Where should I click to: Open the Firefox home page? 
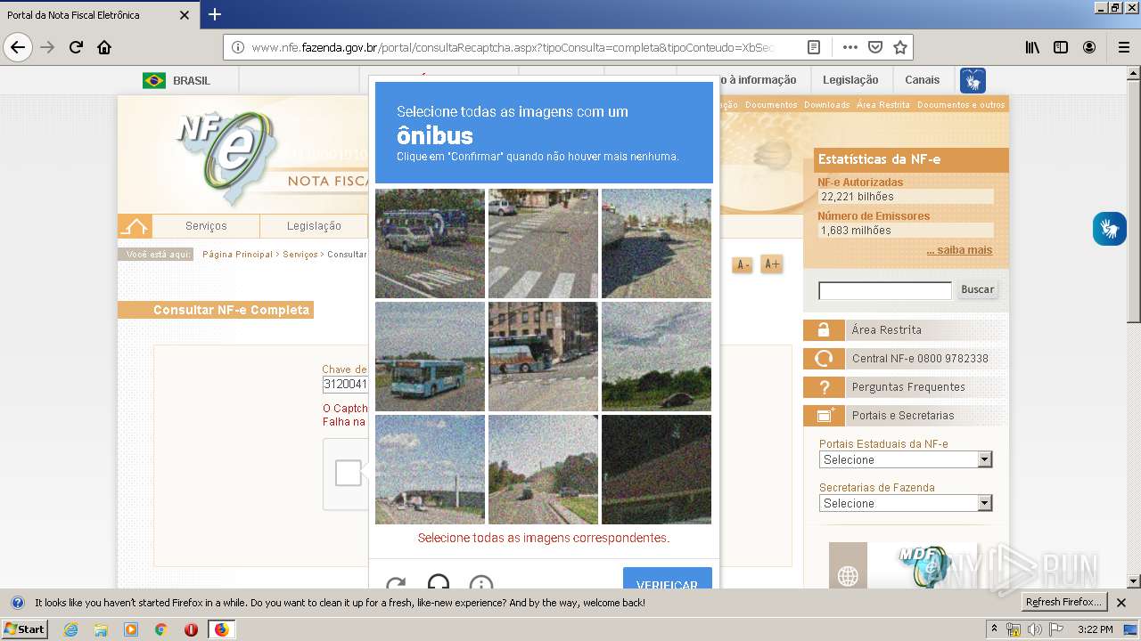pyautogui.click(x=104, y=47)
